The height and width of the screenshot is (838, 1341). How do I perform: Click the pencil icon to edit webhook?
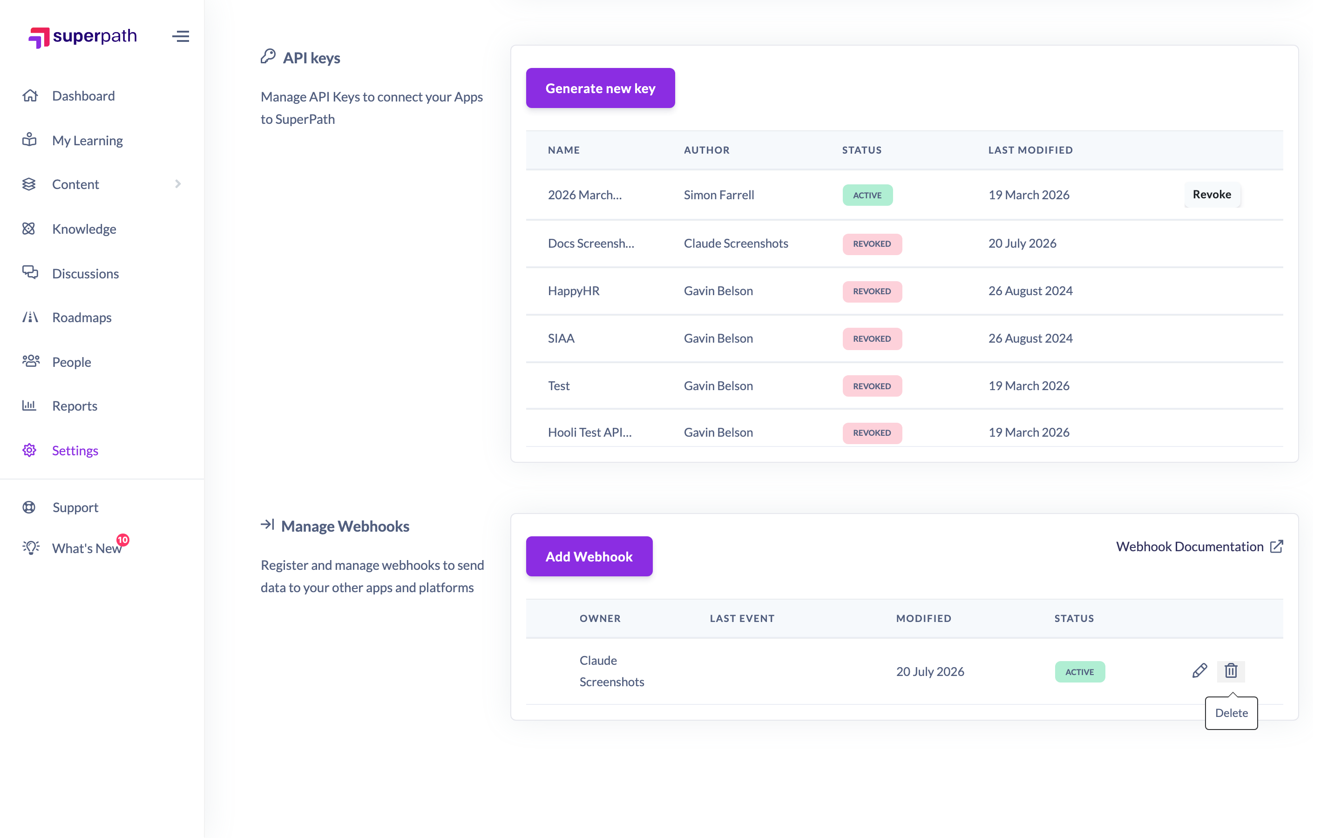click(1199, 670)
